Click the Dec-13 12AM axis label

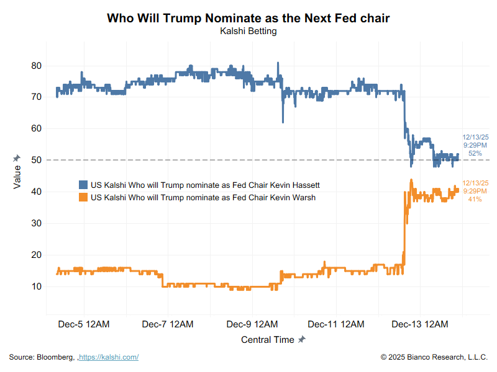click(x=421, y=324)
